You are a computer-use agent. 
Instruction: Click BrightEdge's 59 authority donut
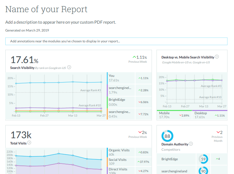(x=203, y=159)
